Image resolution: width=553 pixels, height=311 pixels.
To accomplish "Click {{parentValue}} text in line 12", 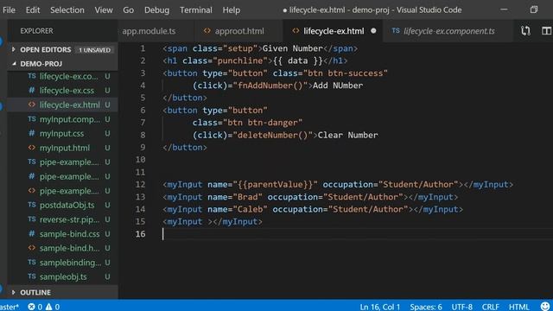I will click(275, 184).
